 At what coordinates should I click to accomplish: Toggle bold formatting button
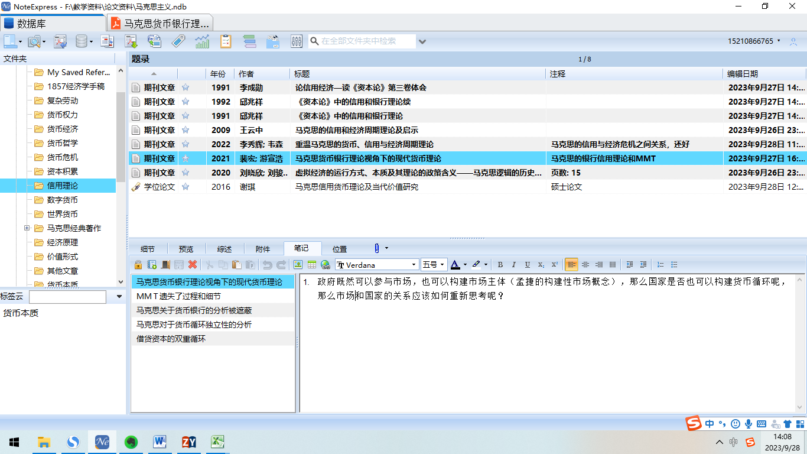pyautogui.click(x=500, y=265)
